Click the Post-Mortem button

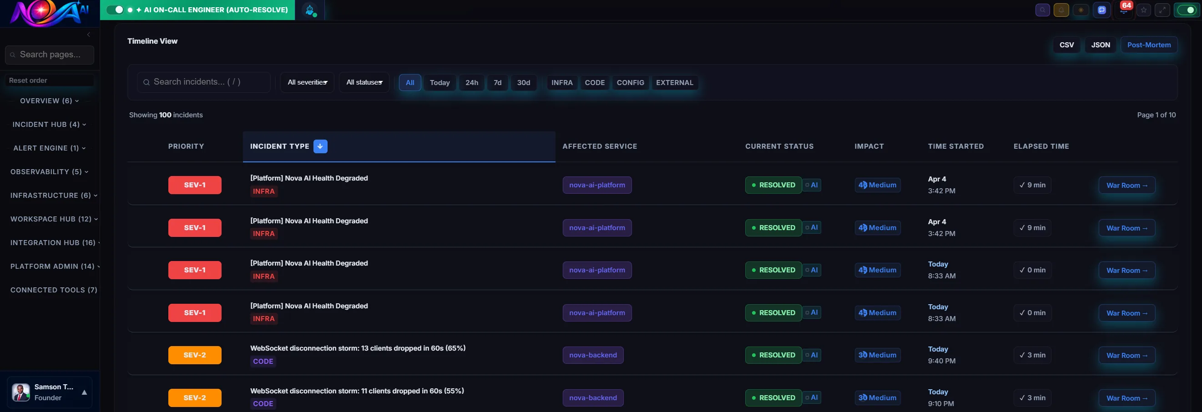click(1149, 45)
